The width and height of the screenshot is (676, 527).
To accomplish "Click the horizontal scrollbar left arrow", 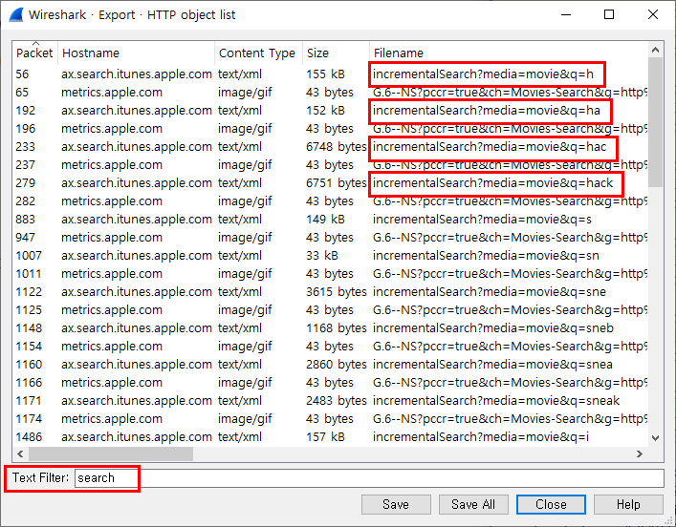I will point(20,453).
